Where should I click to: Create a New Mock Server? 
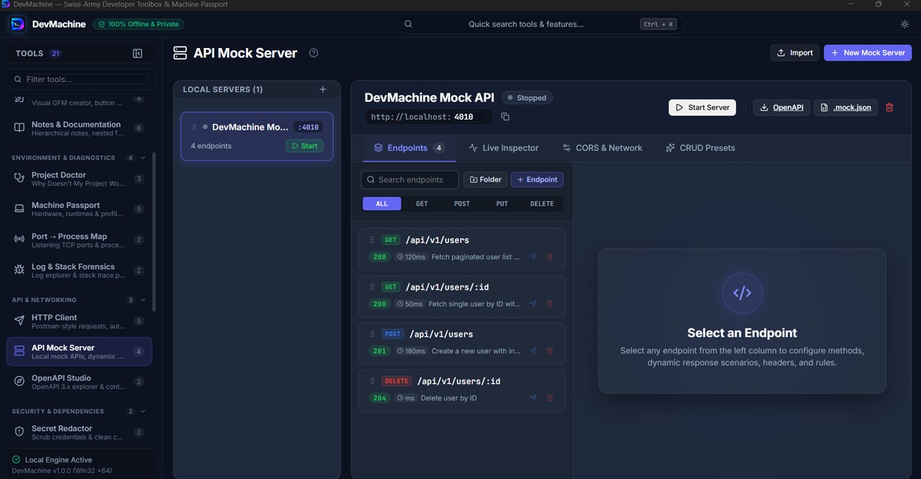(x=868, y=53)
